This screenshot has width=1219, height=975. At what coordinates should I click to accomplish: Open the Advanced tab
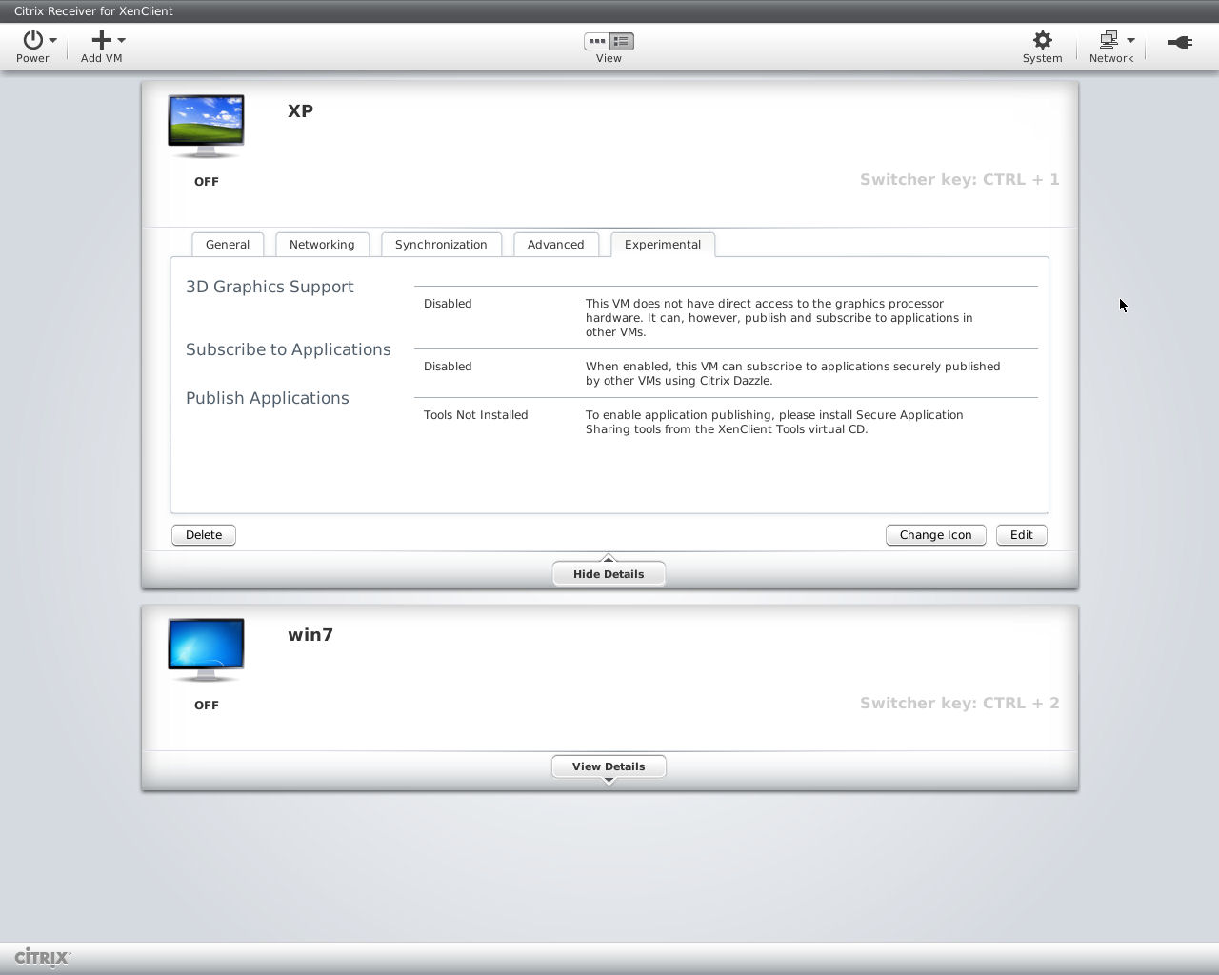tap(556, 245)
